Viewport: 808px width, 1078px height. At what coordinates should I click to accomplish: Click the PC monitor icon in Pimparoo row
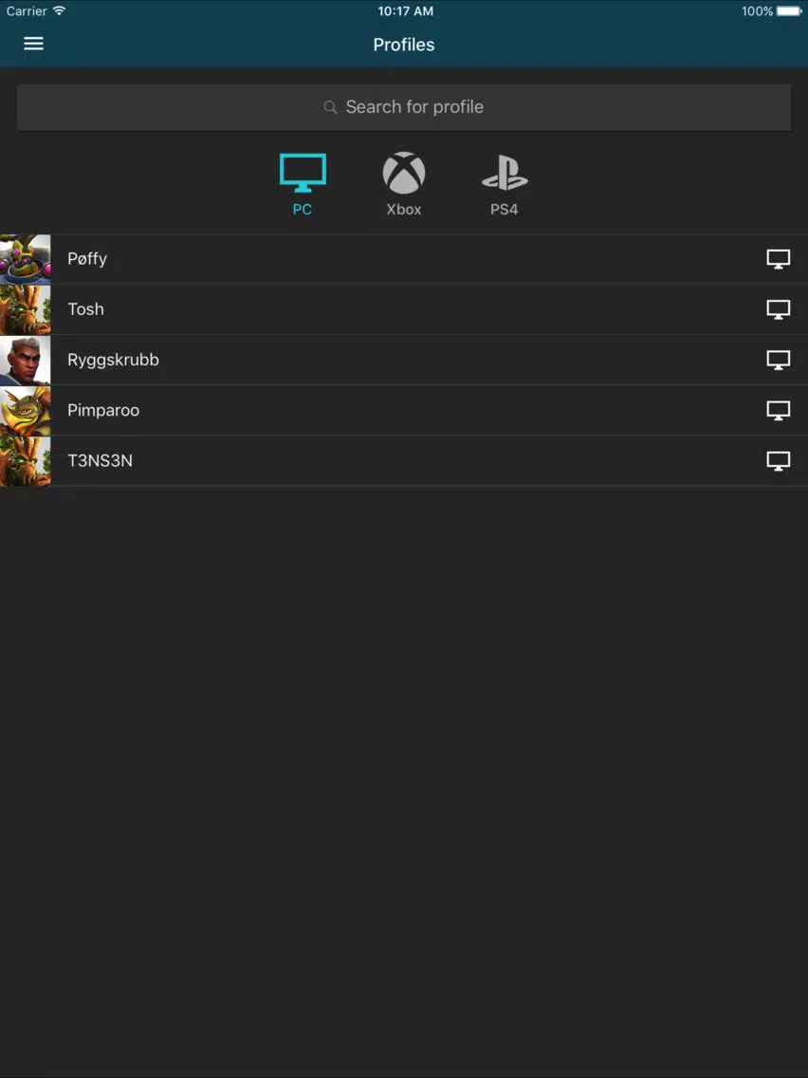(x=779, y=411)
